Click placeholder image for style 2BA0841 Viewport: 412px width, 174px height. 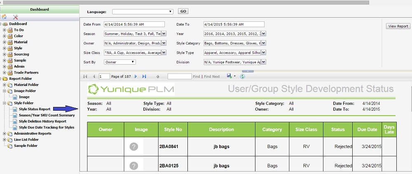[x=134, y=146]
